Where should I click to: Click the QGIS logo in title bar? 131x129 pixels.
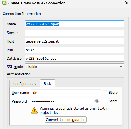pyautogui.click(x=4, y=3)
